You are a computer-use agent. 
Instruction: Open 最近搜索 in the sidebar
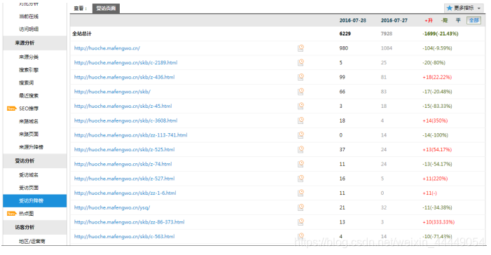(x=29, y=95)
